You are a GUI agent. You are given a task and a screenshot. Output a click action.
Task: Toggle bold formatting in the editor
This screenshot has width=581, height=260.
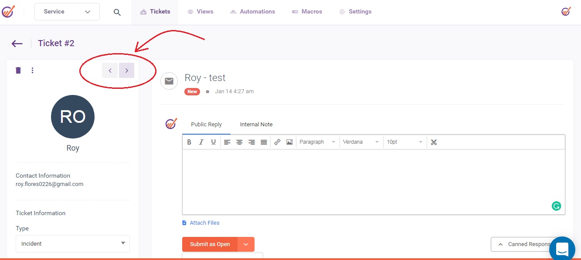[x=189, y=142]
